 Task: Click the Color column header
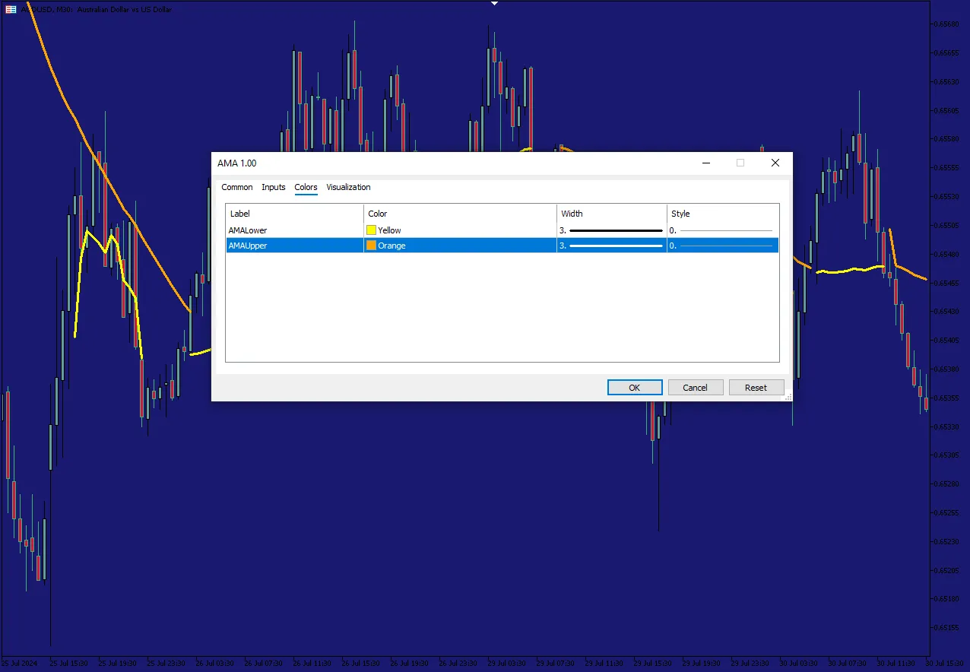tap(460, 214)
